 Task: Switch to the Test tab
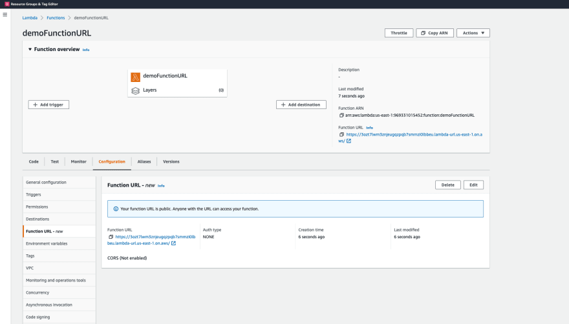pos(55,161)
